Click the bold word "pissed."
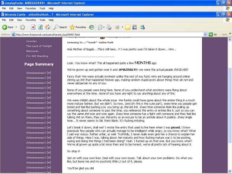The image size is (232, 174). click(176, 127)
